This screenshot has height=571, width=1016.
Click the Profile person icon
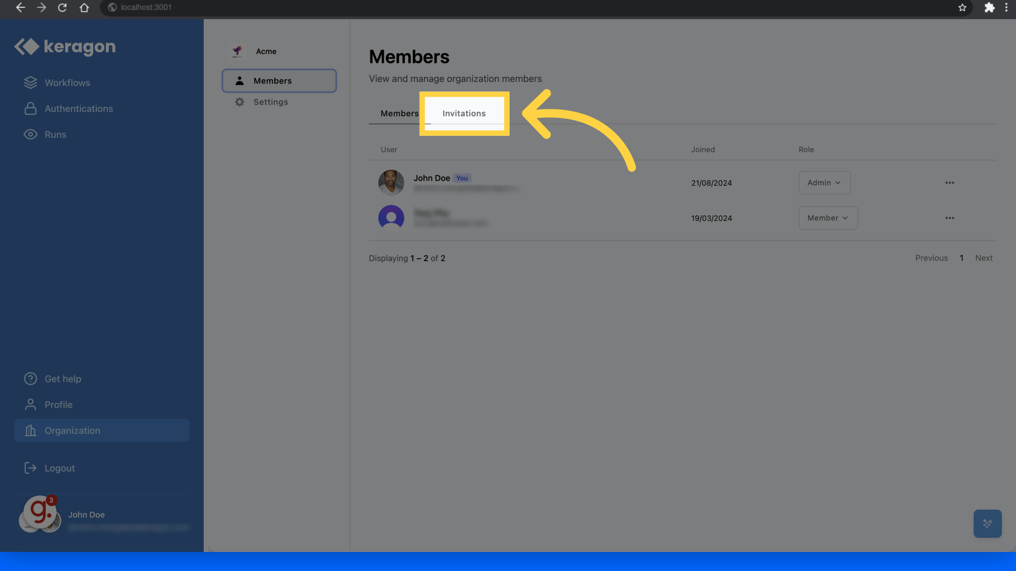(31, 405)
